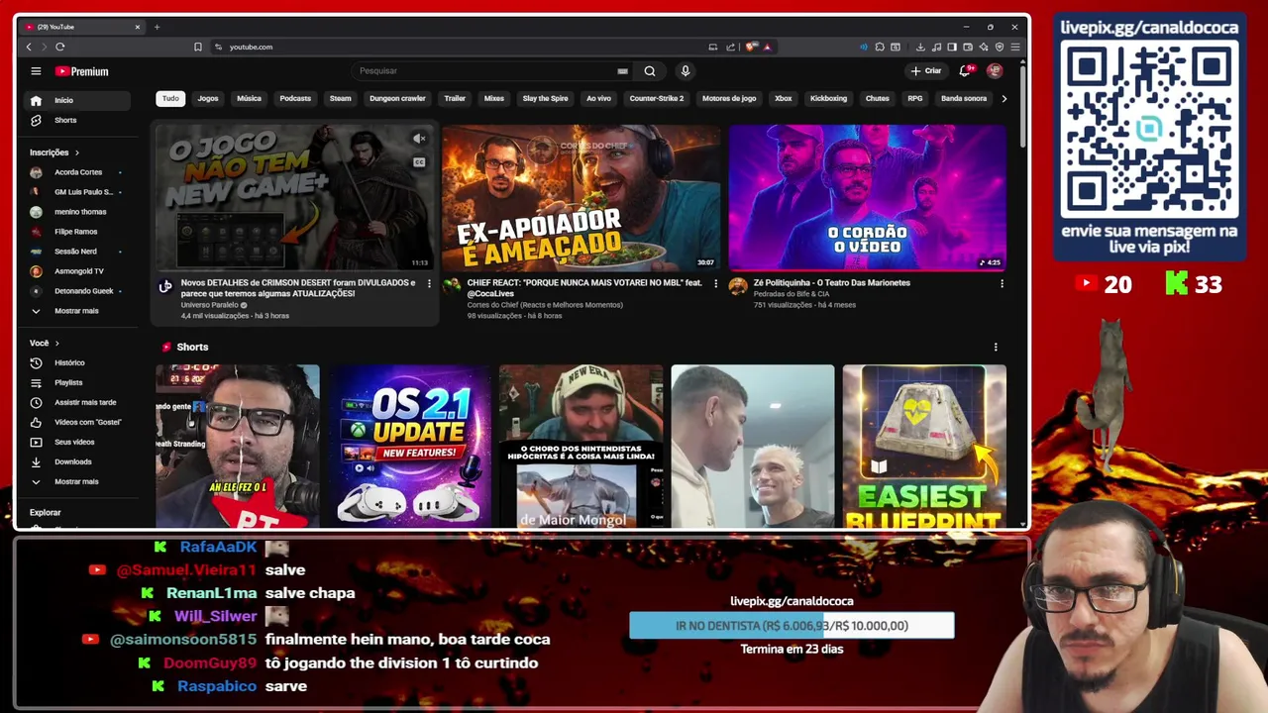Click the Brave Rewards triangle icon
This screenshot has height=713, width=1268.
[768, 47]
